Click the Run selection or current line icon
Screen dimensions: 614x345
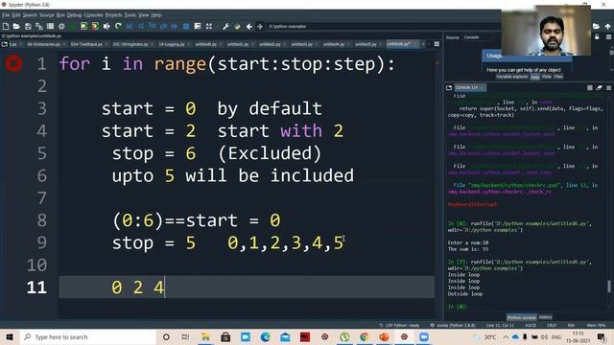pos(106,26)
